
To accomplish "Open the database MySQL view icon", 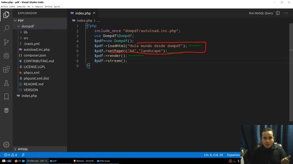I will click(6, 110).
